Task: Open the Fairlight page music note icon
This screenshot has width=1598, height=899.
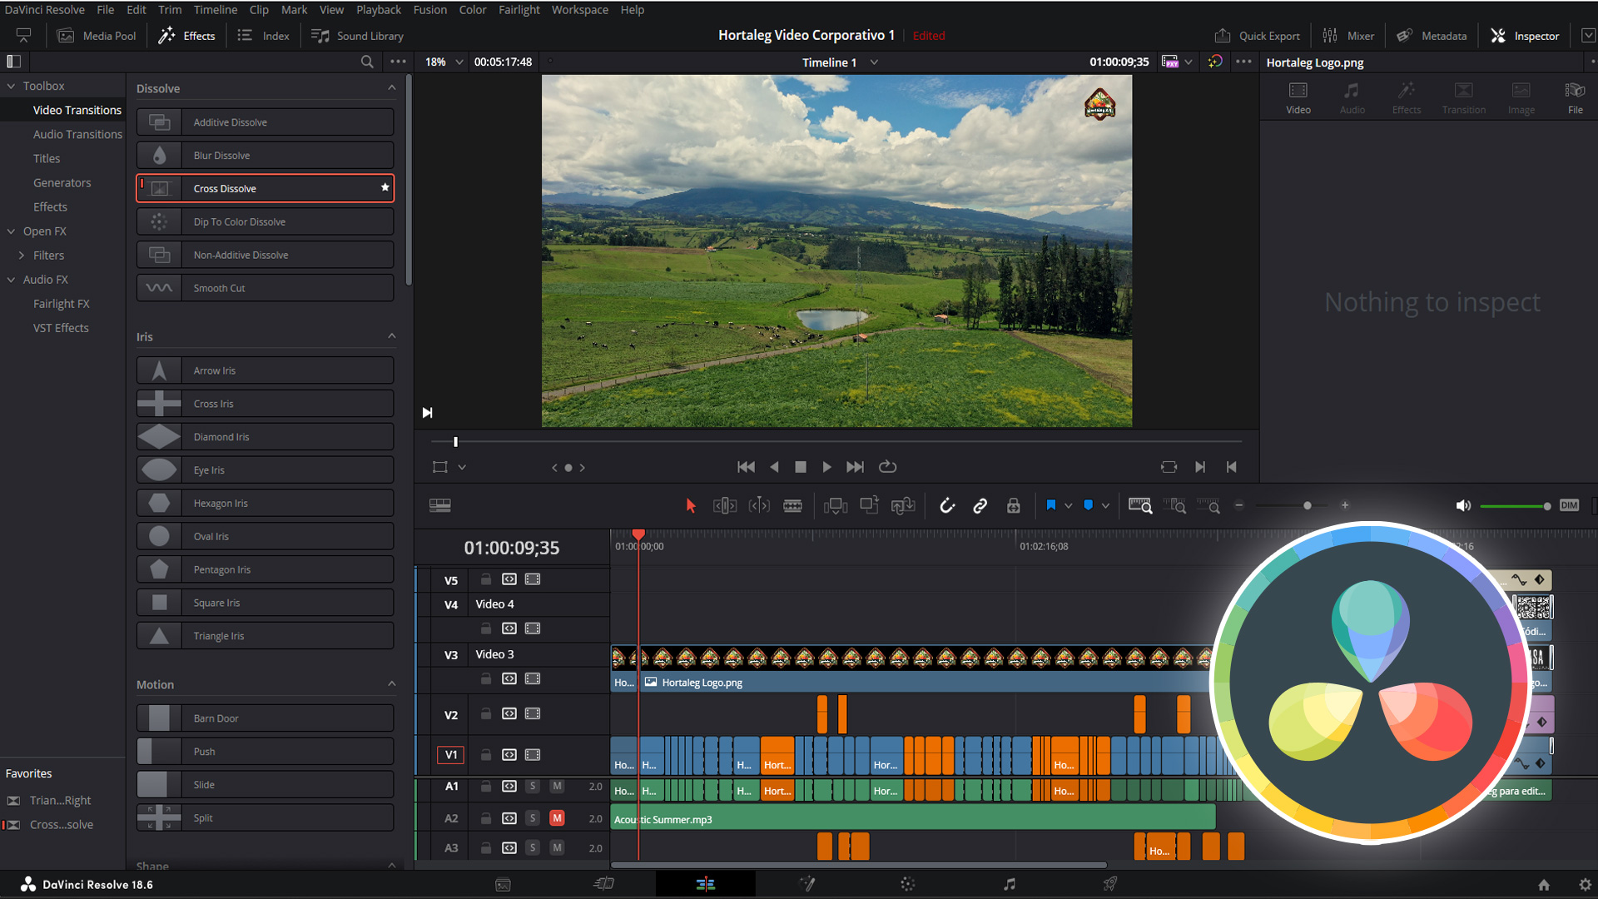Action: pyautogui.click(x=1009, y=884)
